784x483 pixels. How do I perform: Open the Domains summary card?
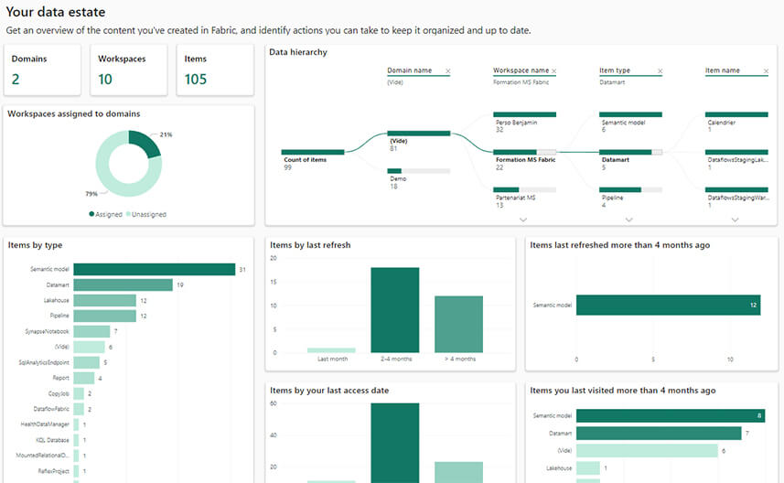42,70
